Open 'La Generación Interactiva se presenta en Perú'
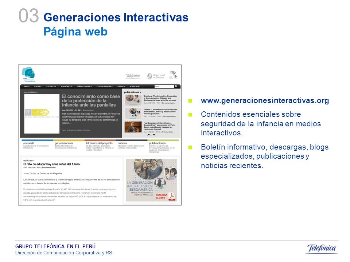 (159, 126)
